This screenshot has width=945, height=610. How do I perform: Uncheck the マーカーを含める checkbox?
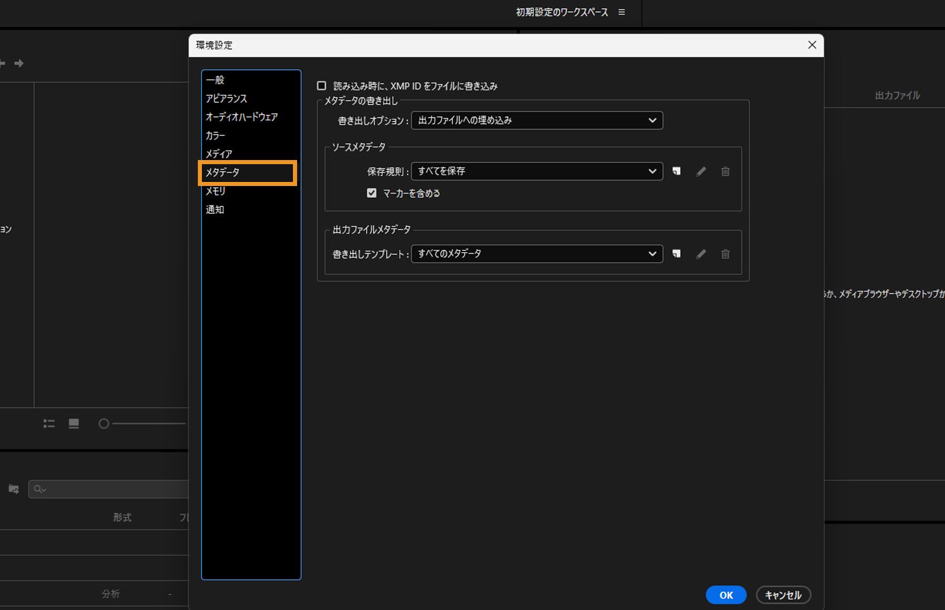pos(372,193)
